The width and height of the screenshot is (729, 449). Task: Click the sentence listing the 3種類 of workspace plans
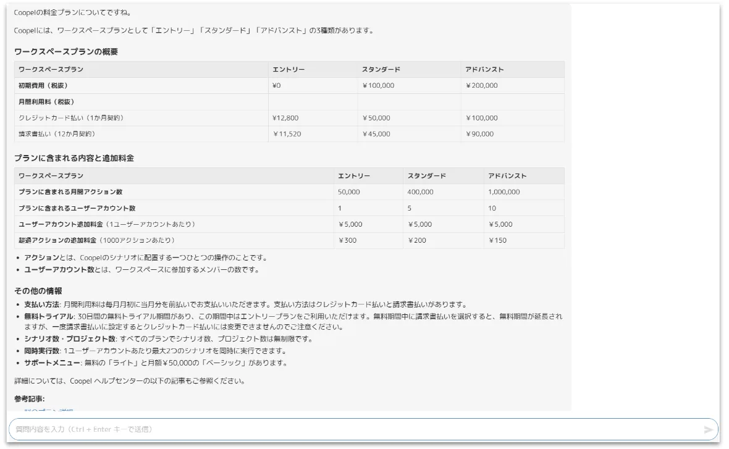tap(195, 30)
